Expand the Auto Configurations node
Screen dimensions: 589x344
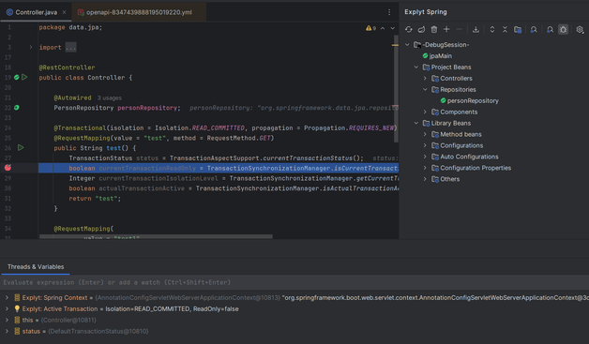tap(425, 157)
